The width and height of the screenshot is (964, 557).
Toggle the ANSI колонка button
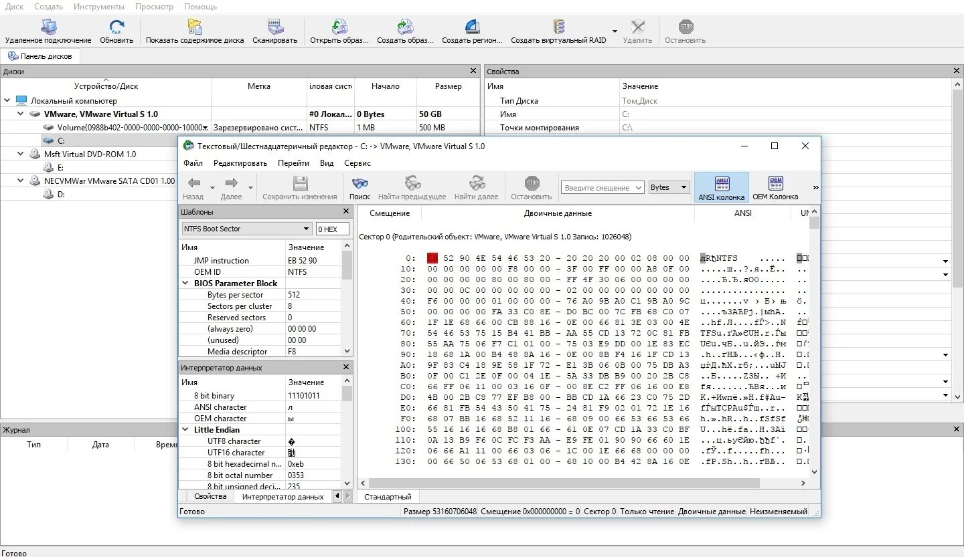point(722,187)
